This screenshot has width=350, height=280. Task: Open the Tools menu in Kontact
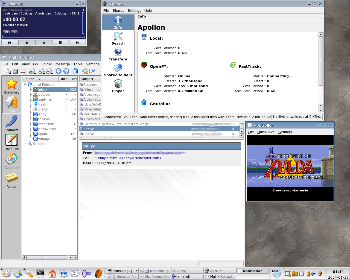[x=78, y=64]
